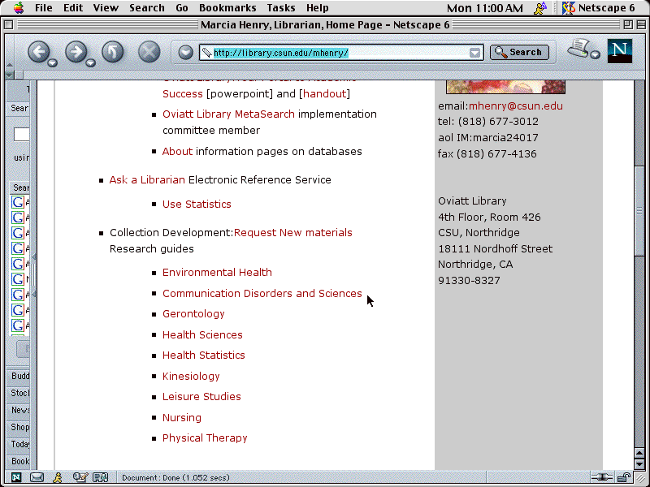Click the Netscape N logo
Screen dimensions: 650x487
coord(620,51)
